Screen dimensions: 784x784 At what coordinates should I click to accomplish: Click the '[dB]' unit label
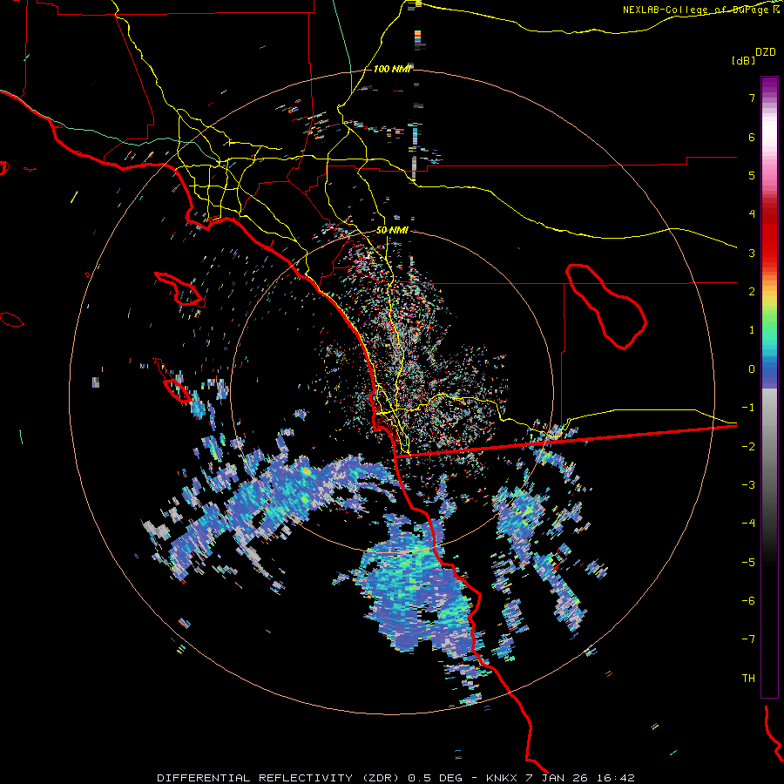[x=743, y=60]
